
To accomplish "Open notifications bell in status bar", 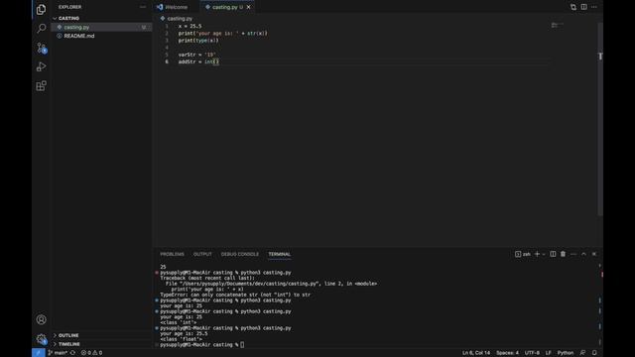I will point(594,353).
